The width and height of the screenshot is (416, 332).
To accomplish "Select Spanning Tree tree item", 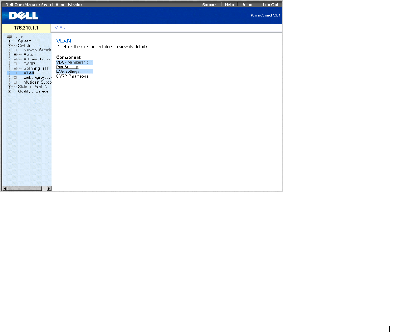I will tap(36, 68).
